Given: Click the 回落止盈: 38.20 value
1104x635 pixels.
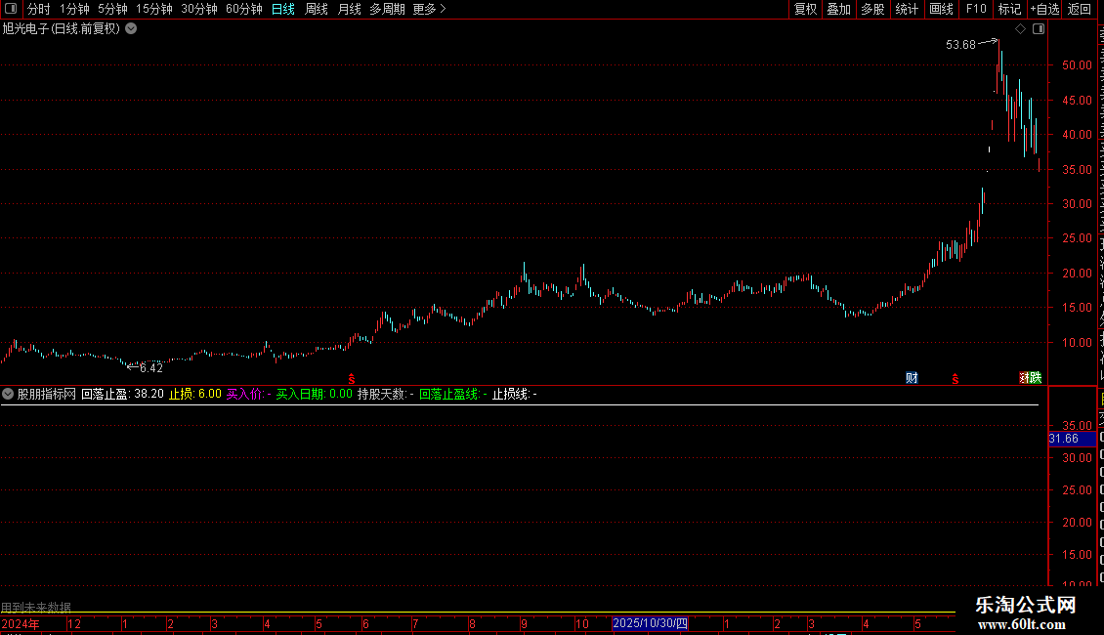Looking at the screenshot, I should coord(122,395).
